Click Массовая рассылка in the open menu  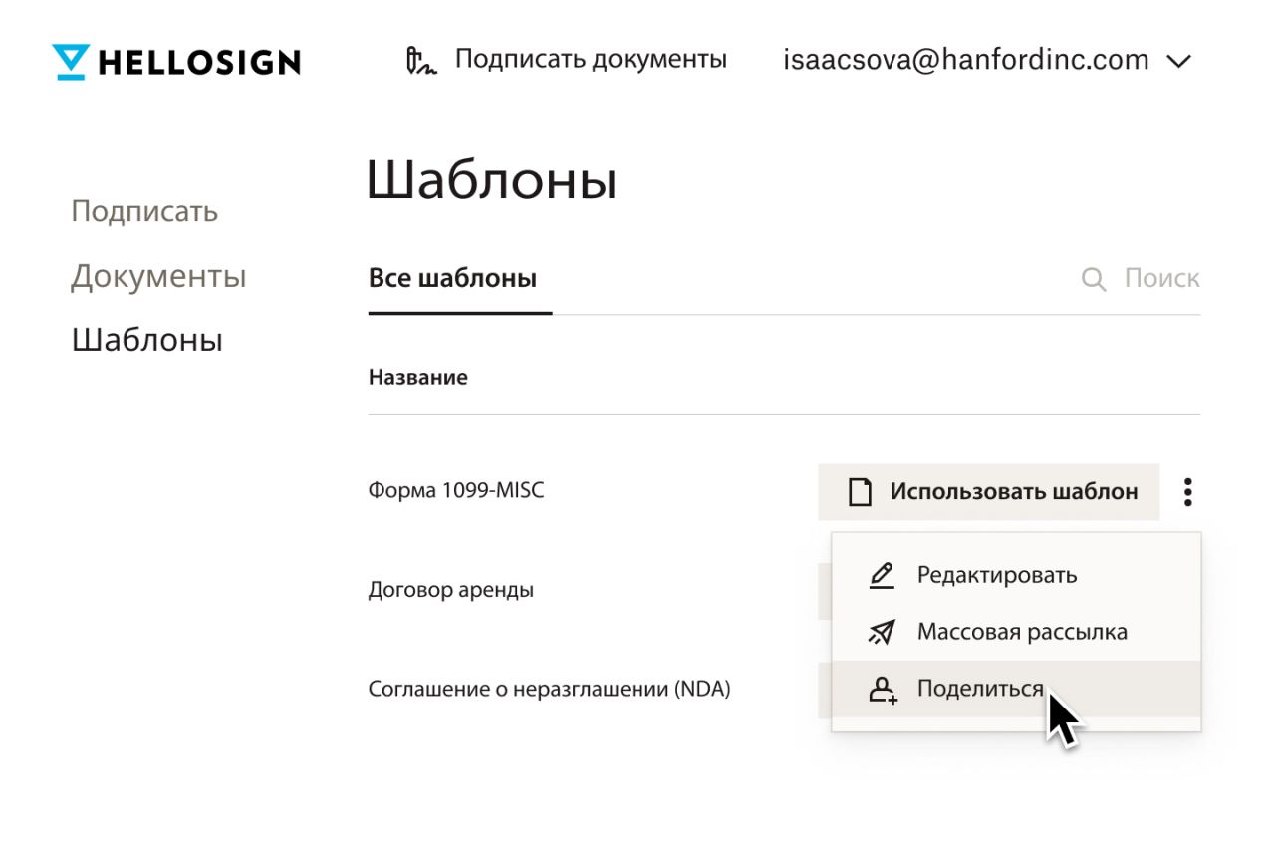point(1022,631)
